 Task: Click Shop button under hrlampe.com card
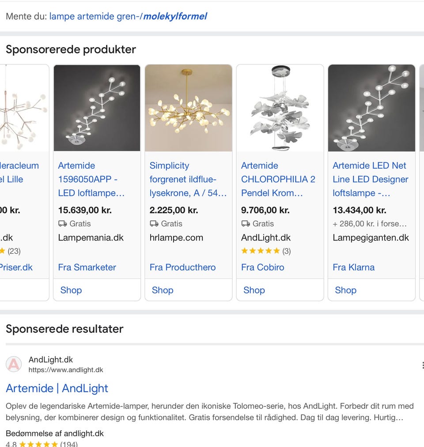tap(163, 290)
